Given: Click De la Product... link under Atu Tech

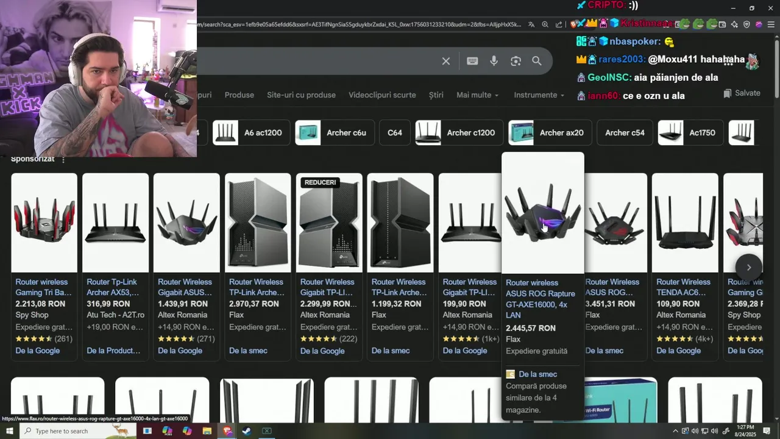Looking at the screenshot, I should point(113,351).
